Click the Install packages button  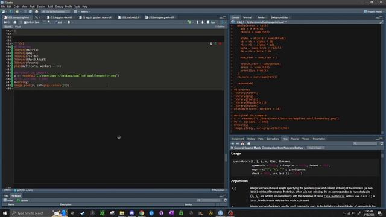tap(8, 200)
